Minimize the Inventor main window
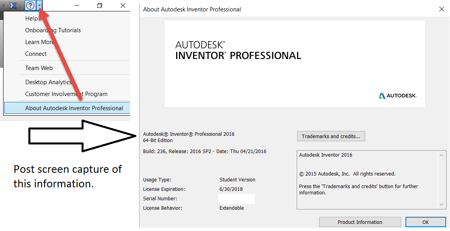The image size is (450, 231). (76, 5)
